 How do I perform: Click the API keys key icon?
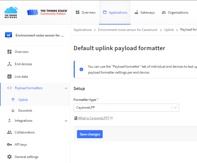pos(9,145)
